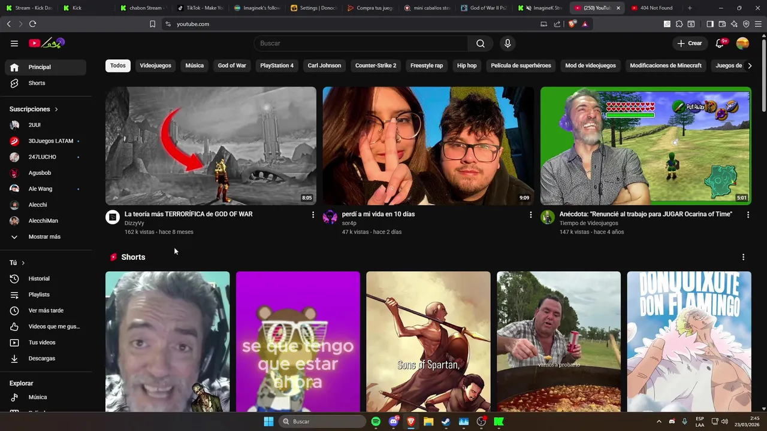Expand the Tú section chevron
The image size is (767, 431).
coord(23,263)
